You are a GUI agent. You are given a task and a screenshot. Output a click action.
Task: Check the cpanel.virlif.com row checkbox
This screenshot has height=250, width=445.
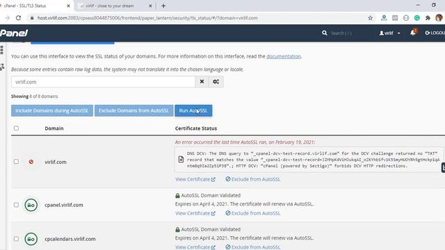tap(16, 205)
